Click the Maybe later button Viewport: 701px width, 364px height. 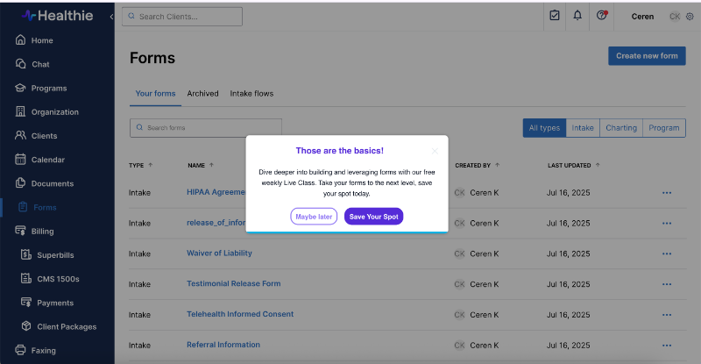[x=314, y=217]
